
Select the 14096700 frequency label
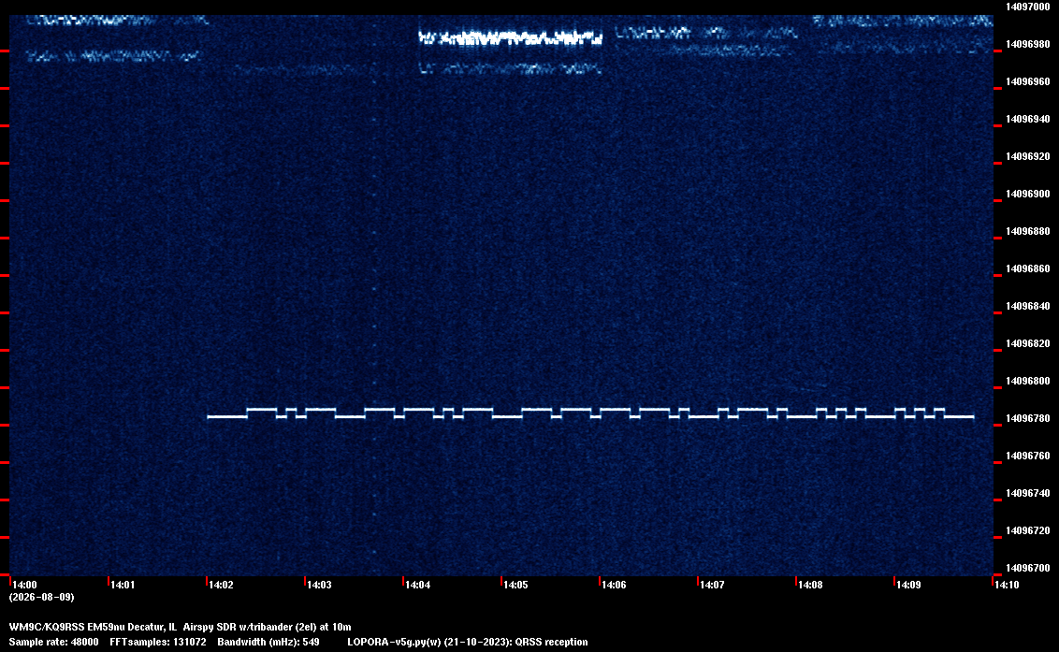tap(1028, 568)
